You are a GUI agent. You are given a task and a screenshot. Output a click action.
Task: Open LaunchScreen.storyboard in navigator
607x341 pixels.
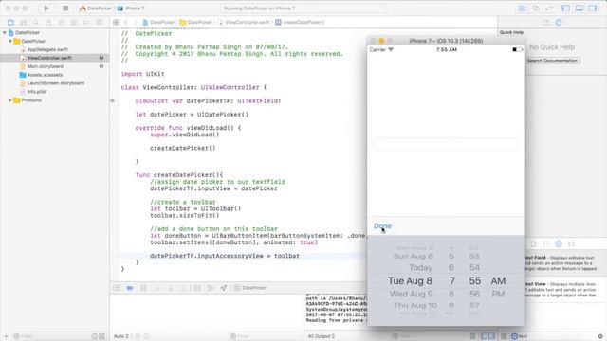click(x=56, y=83)
